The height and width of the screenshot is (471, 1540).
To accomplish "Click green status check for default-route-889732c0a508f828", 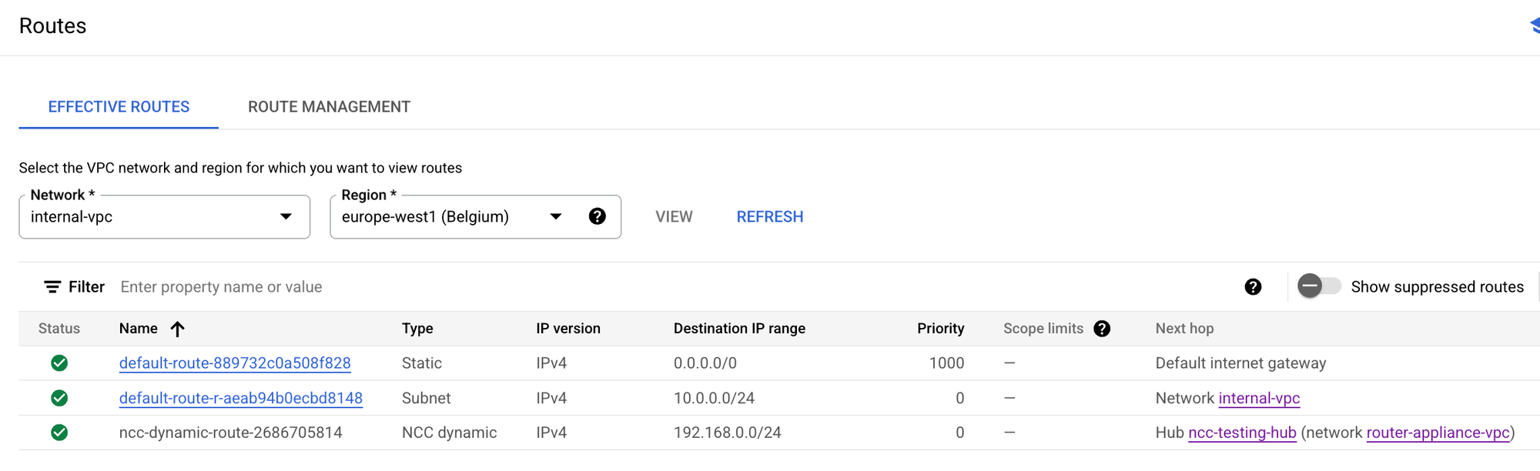I will click(59, 363).
